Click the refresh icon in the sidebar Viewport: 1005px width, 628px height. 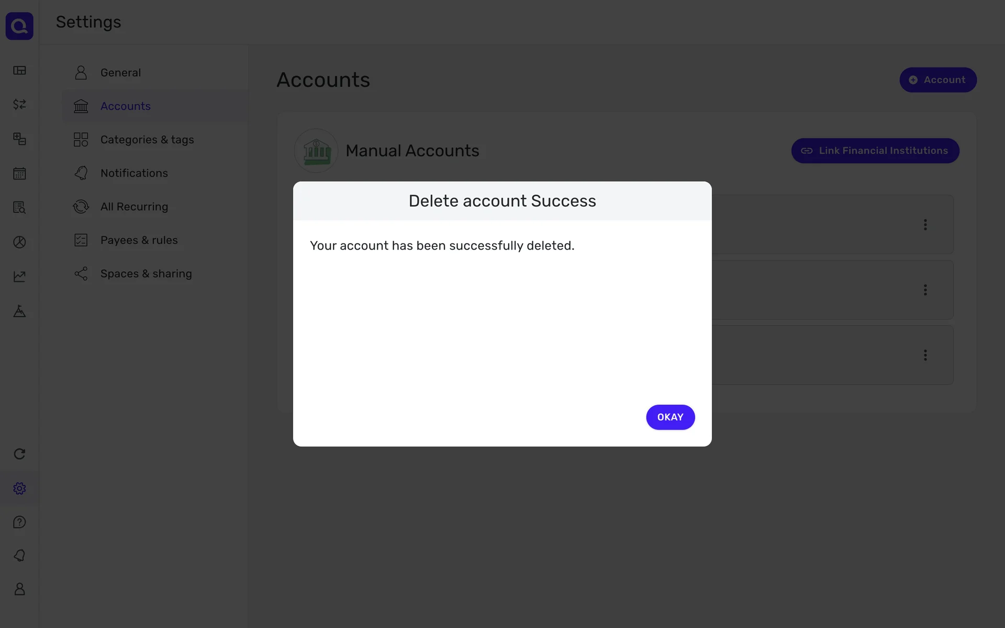19,454
